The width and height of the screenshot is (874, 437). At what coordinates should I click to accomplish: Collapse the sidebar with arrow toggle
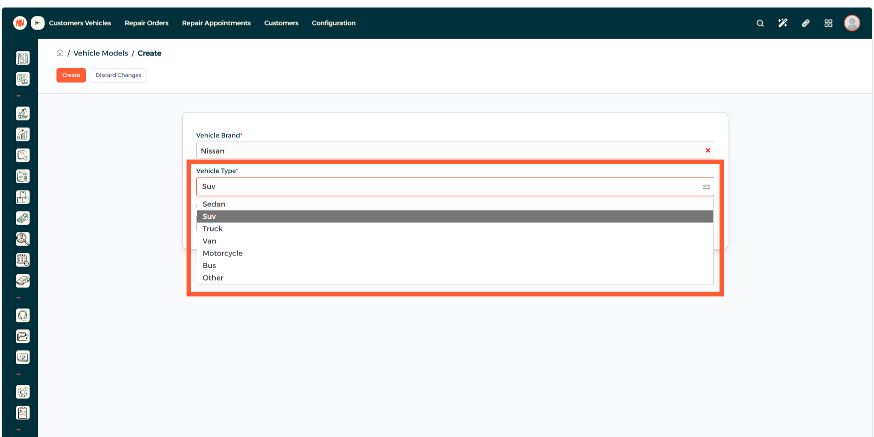point(38,23)
